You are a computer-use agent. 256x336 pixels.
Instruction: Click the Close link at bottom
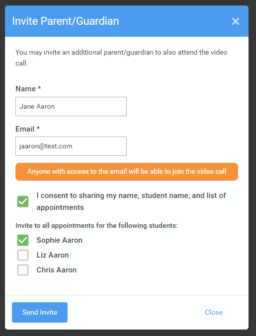pyautogui.click(x=214, y=312)
